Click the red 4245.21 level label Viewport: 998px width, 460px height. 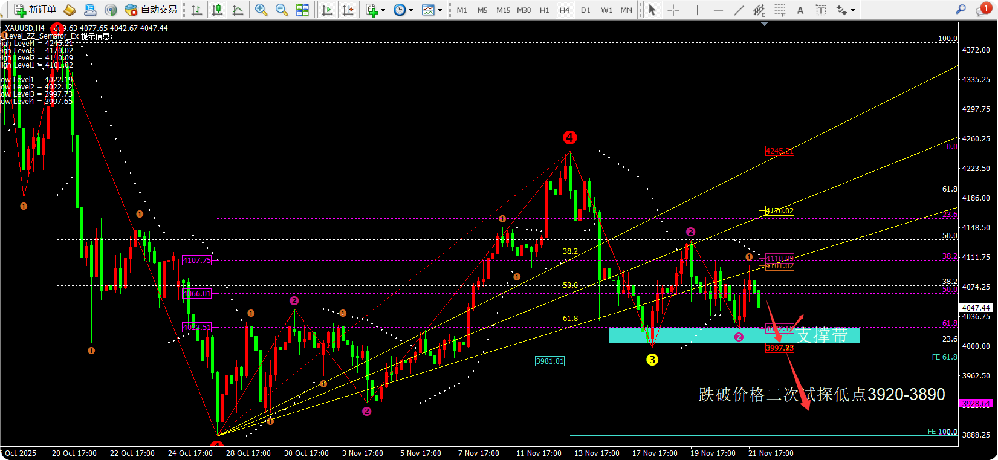coord(779,151)
